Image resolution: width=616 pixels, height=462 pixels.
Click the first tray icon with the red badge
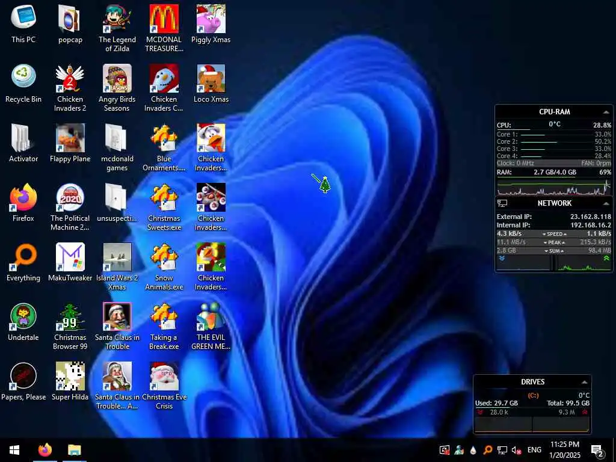pyautogui.click(x=445, y=450)
